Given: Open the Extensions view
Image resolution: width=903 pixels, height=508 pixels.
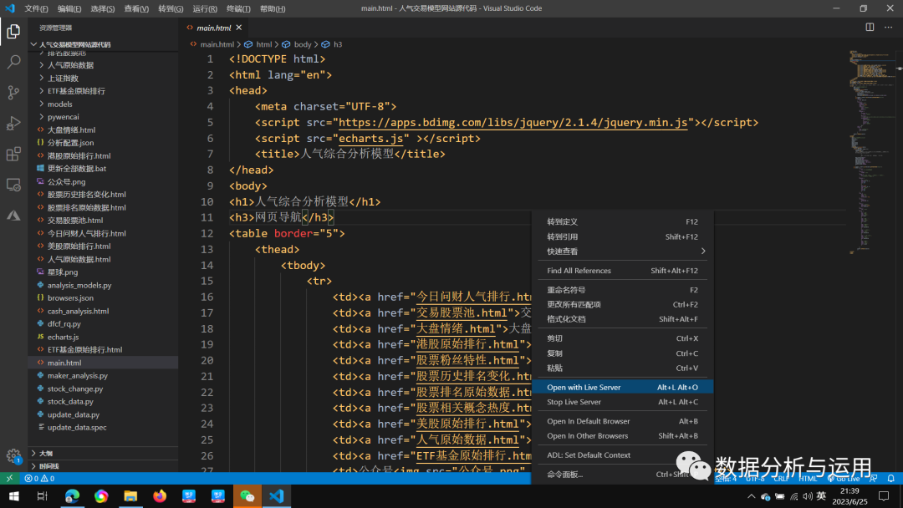Looking at the screenshot, I should [13, 154].
